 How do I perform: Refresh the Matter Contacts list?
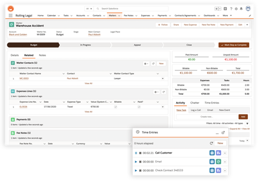154,64
